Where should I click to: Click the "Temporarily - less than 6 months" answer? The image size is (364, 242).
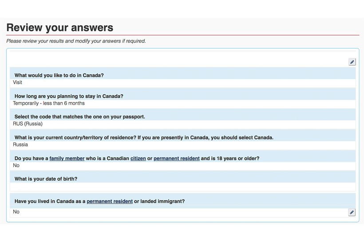(49, 103)
